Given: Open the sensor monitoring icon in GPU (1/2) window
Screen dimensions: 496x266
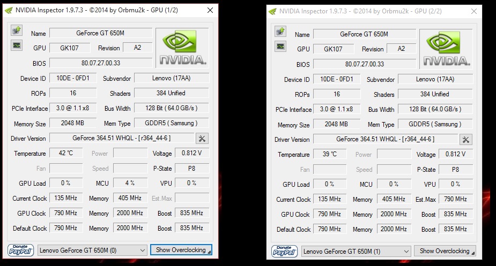Looking at the screenshot, I should 17,45.
